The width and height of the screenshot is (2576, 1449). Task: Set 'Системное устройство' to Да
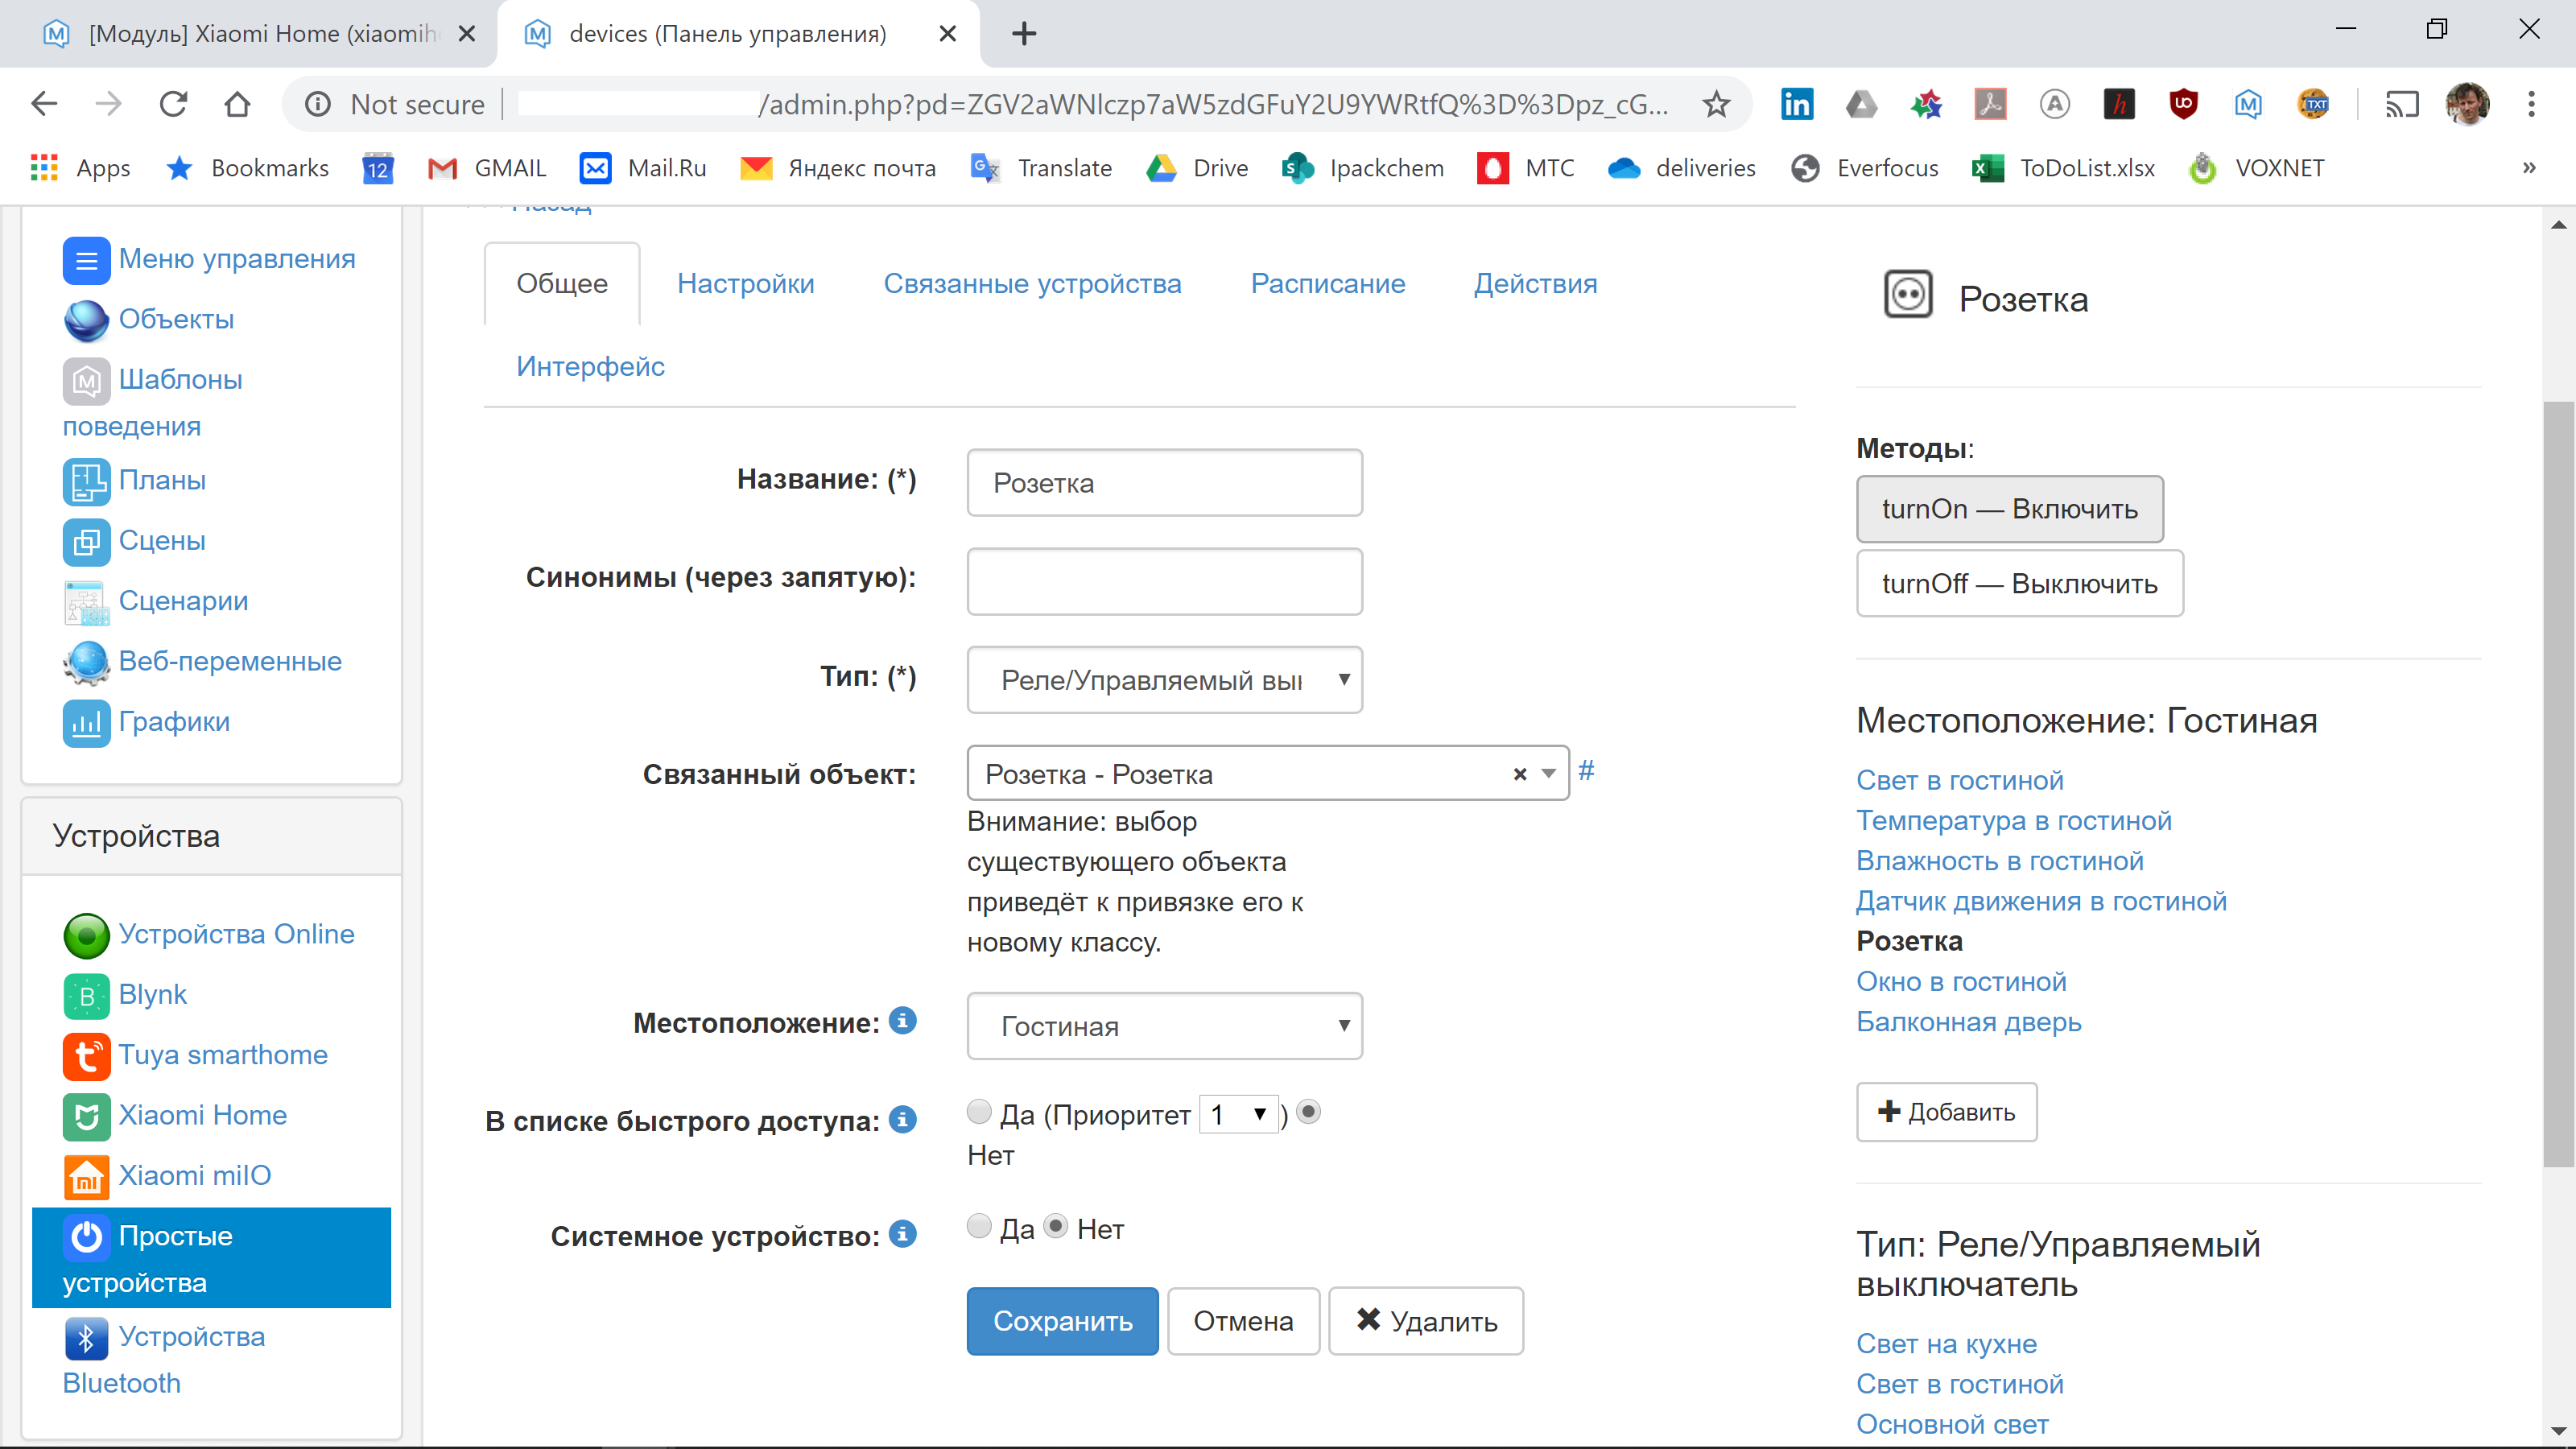click(979, 1228)
